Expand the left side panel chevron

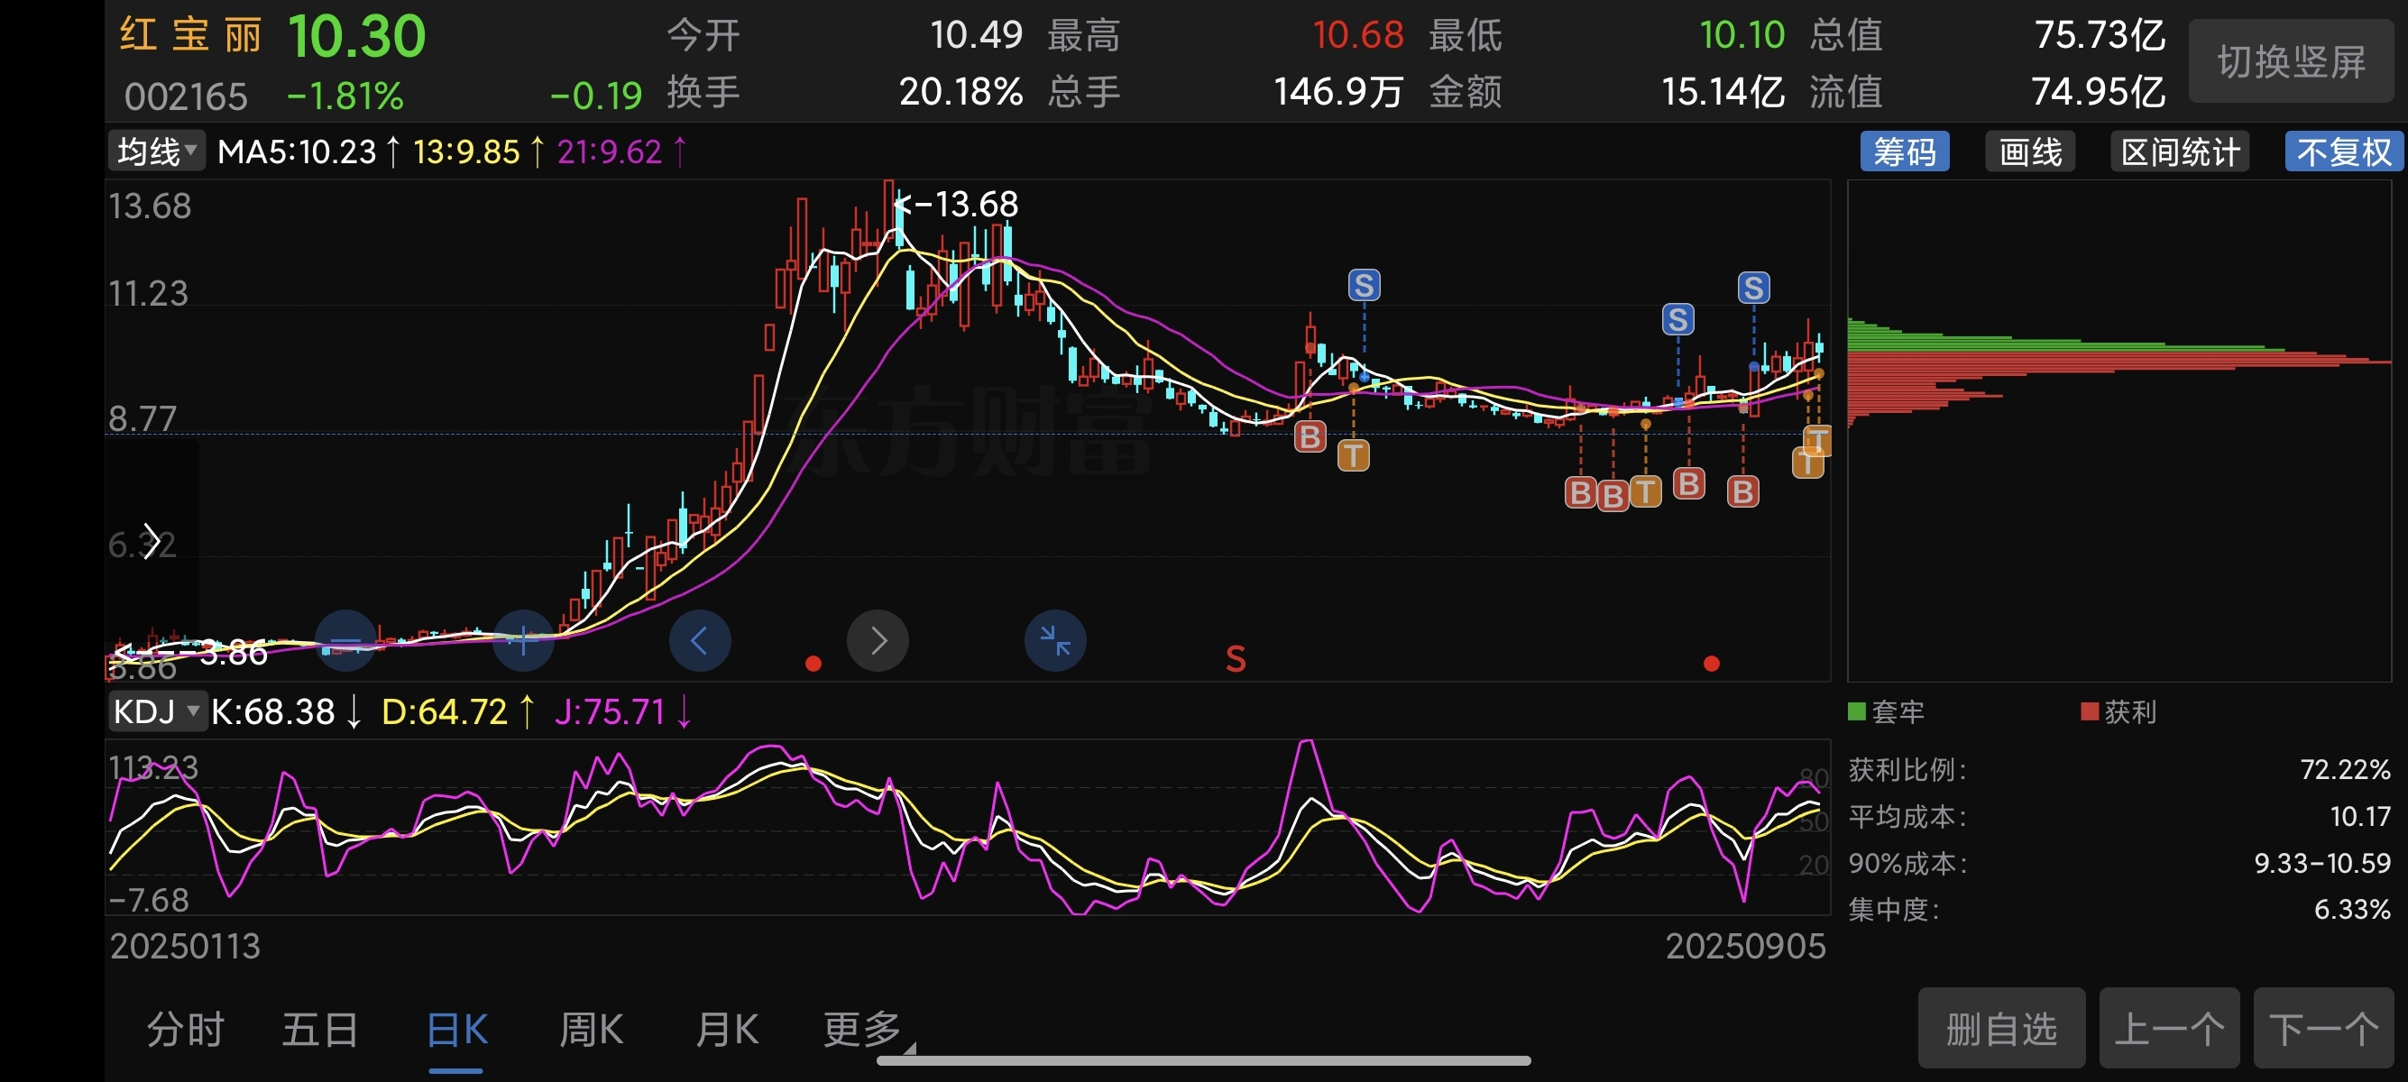click(x=152, y=542)
